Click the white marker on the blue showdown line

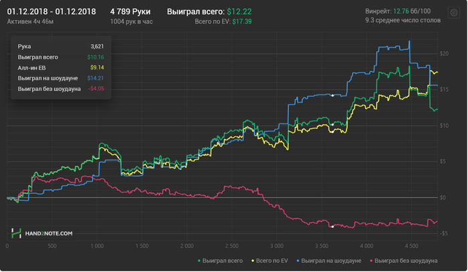coord(332,96)
